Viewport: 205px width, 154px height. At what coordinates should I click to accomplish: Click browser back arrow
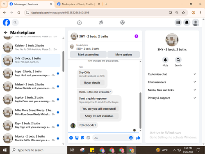pyautogui.click(x=5, y=13)
